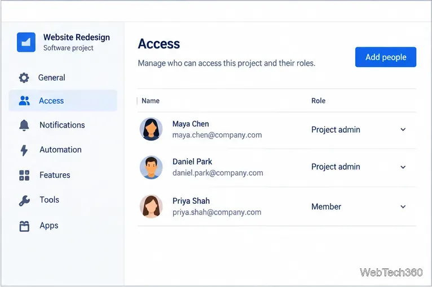Click the Automation lightning bolt icon
Image resolution: width=432 pixels, height=287 pixels.
(24, 150)
